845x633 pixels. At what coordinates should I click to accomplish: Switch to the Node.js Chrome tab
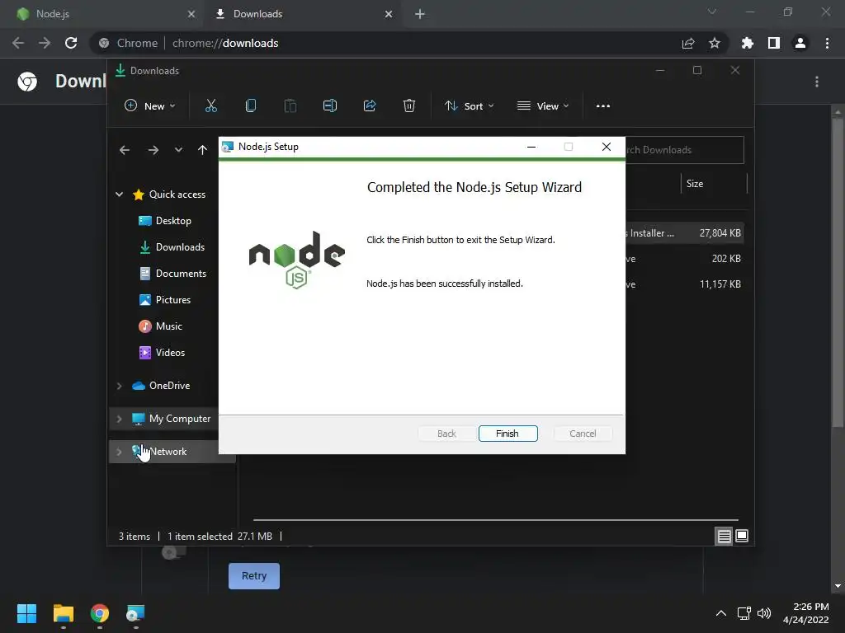[102, 14]
